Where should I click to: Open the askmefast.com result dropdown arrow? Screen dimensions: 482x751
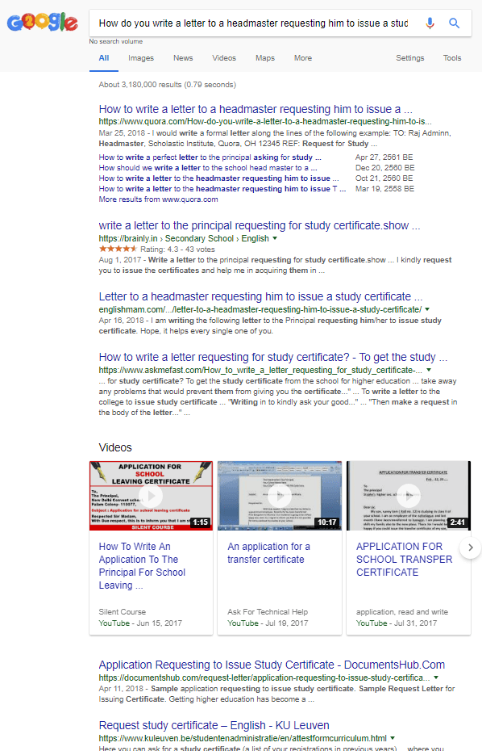point(429,370)
